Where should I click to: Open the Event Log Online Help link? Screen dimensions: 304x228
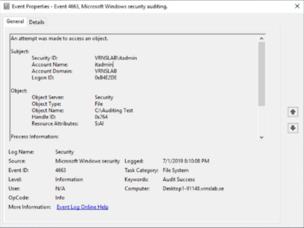(83, 207)
